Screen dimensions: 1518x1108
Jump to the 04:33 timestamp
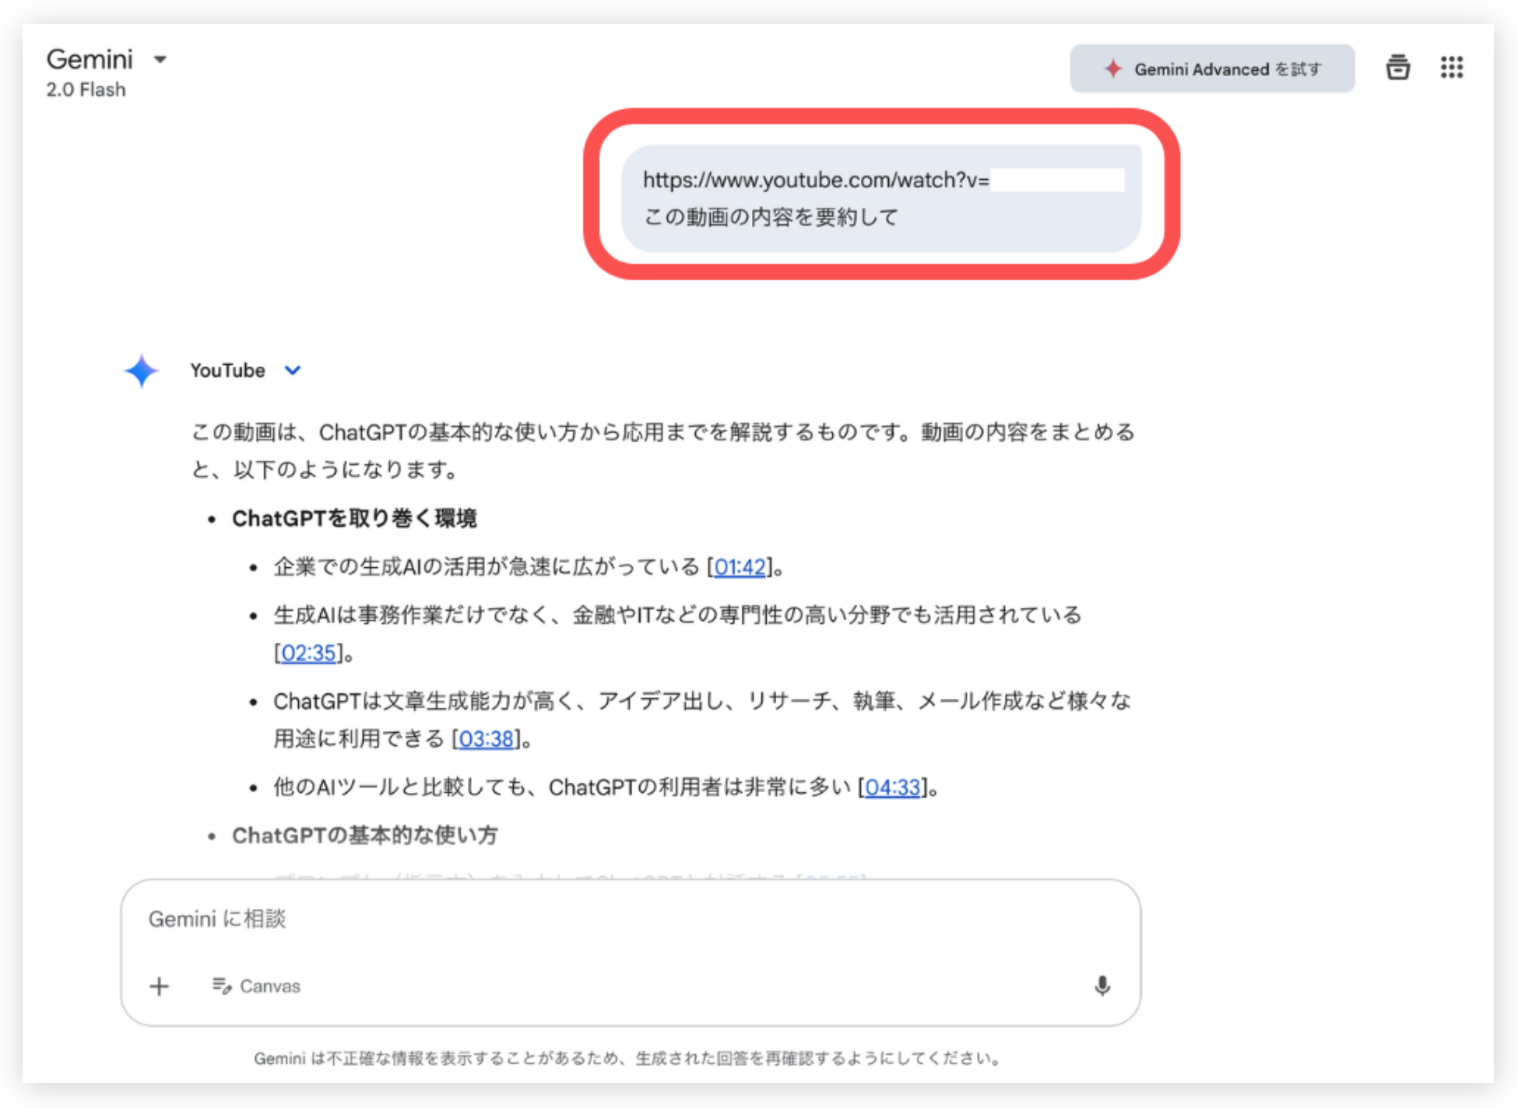point(892,787)
